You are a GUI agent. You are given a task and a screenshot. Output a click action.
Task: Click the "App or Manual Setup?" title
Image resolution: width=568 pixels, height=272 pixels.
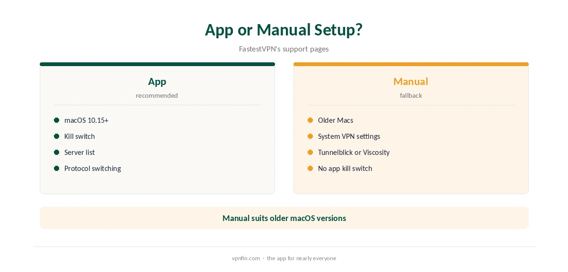click(284, 30)
